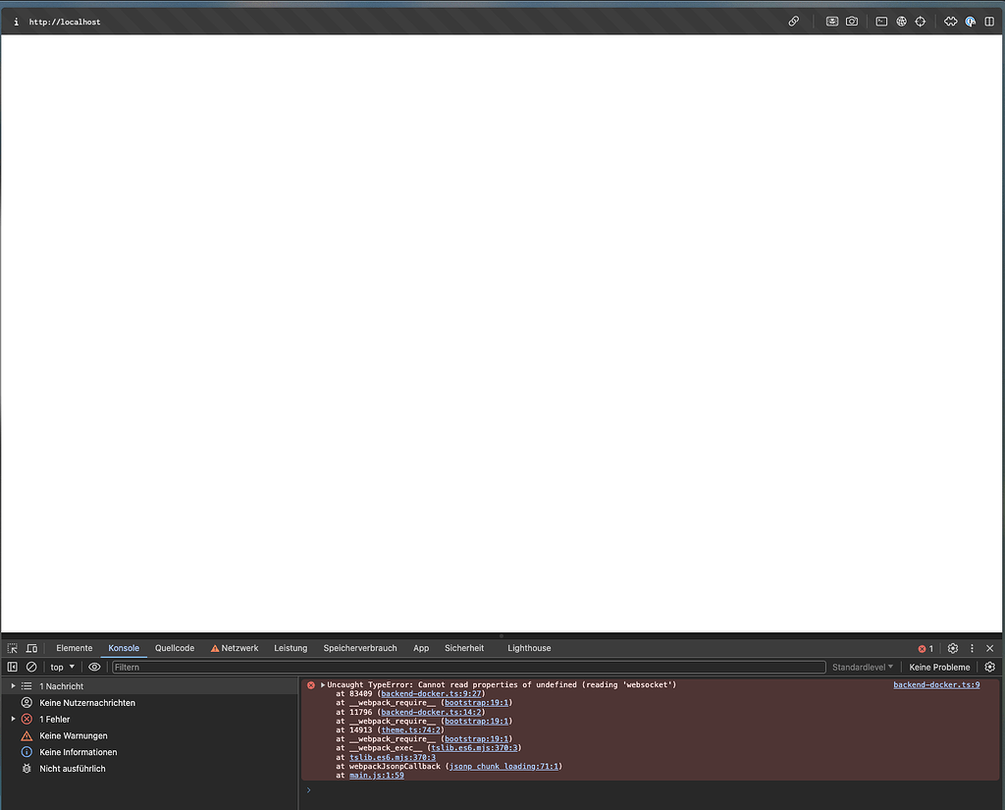
Task: Switch to the Netzwerk tab
Action: click(240, 648)
